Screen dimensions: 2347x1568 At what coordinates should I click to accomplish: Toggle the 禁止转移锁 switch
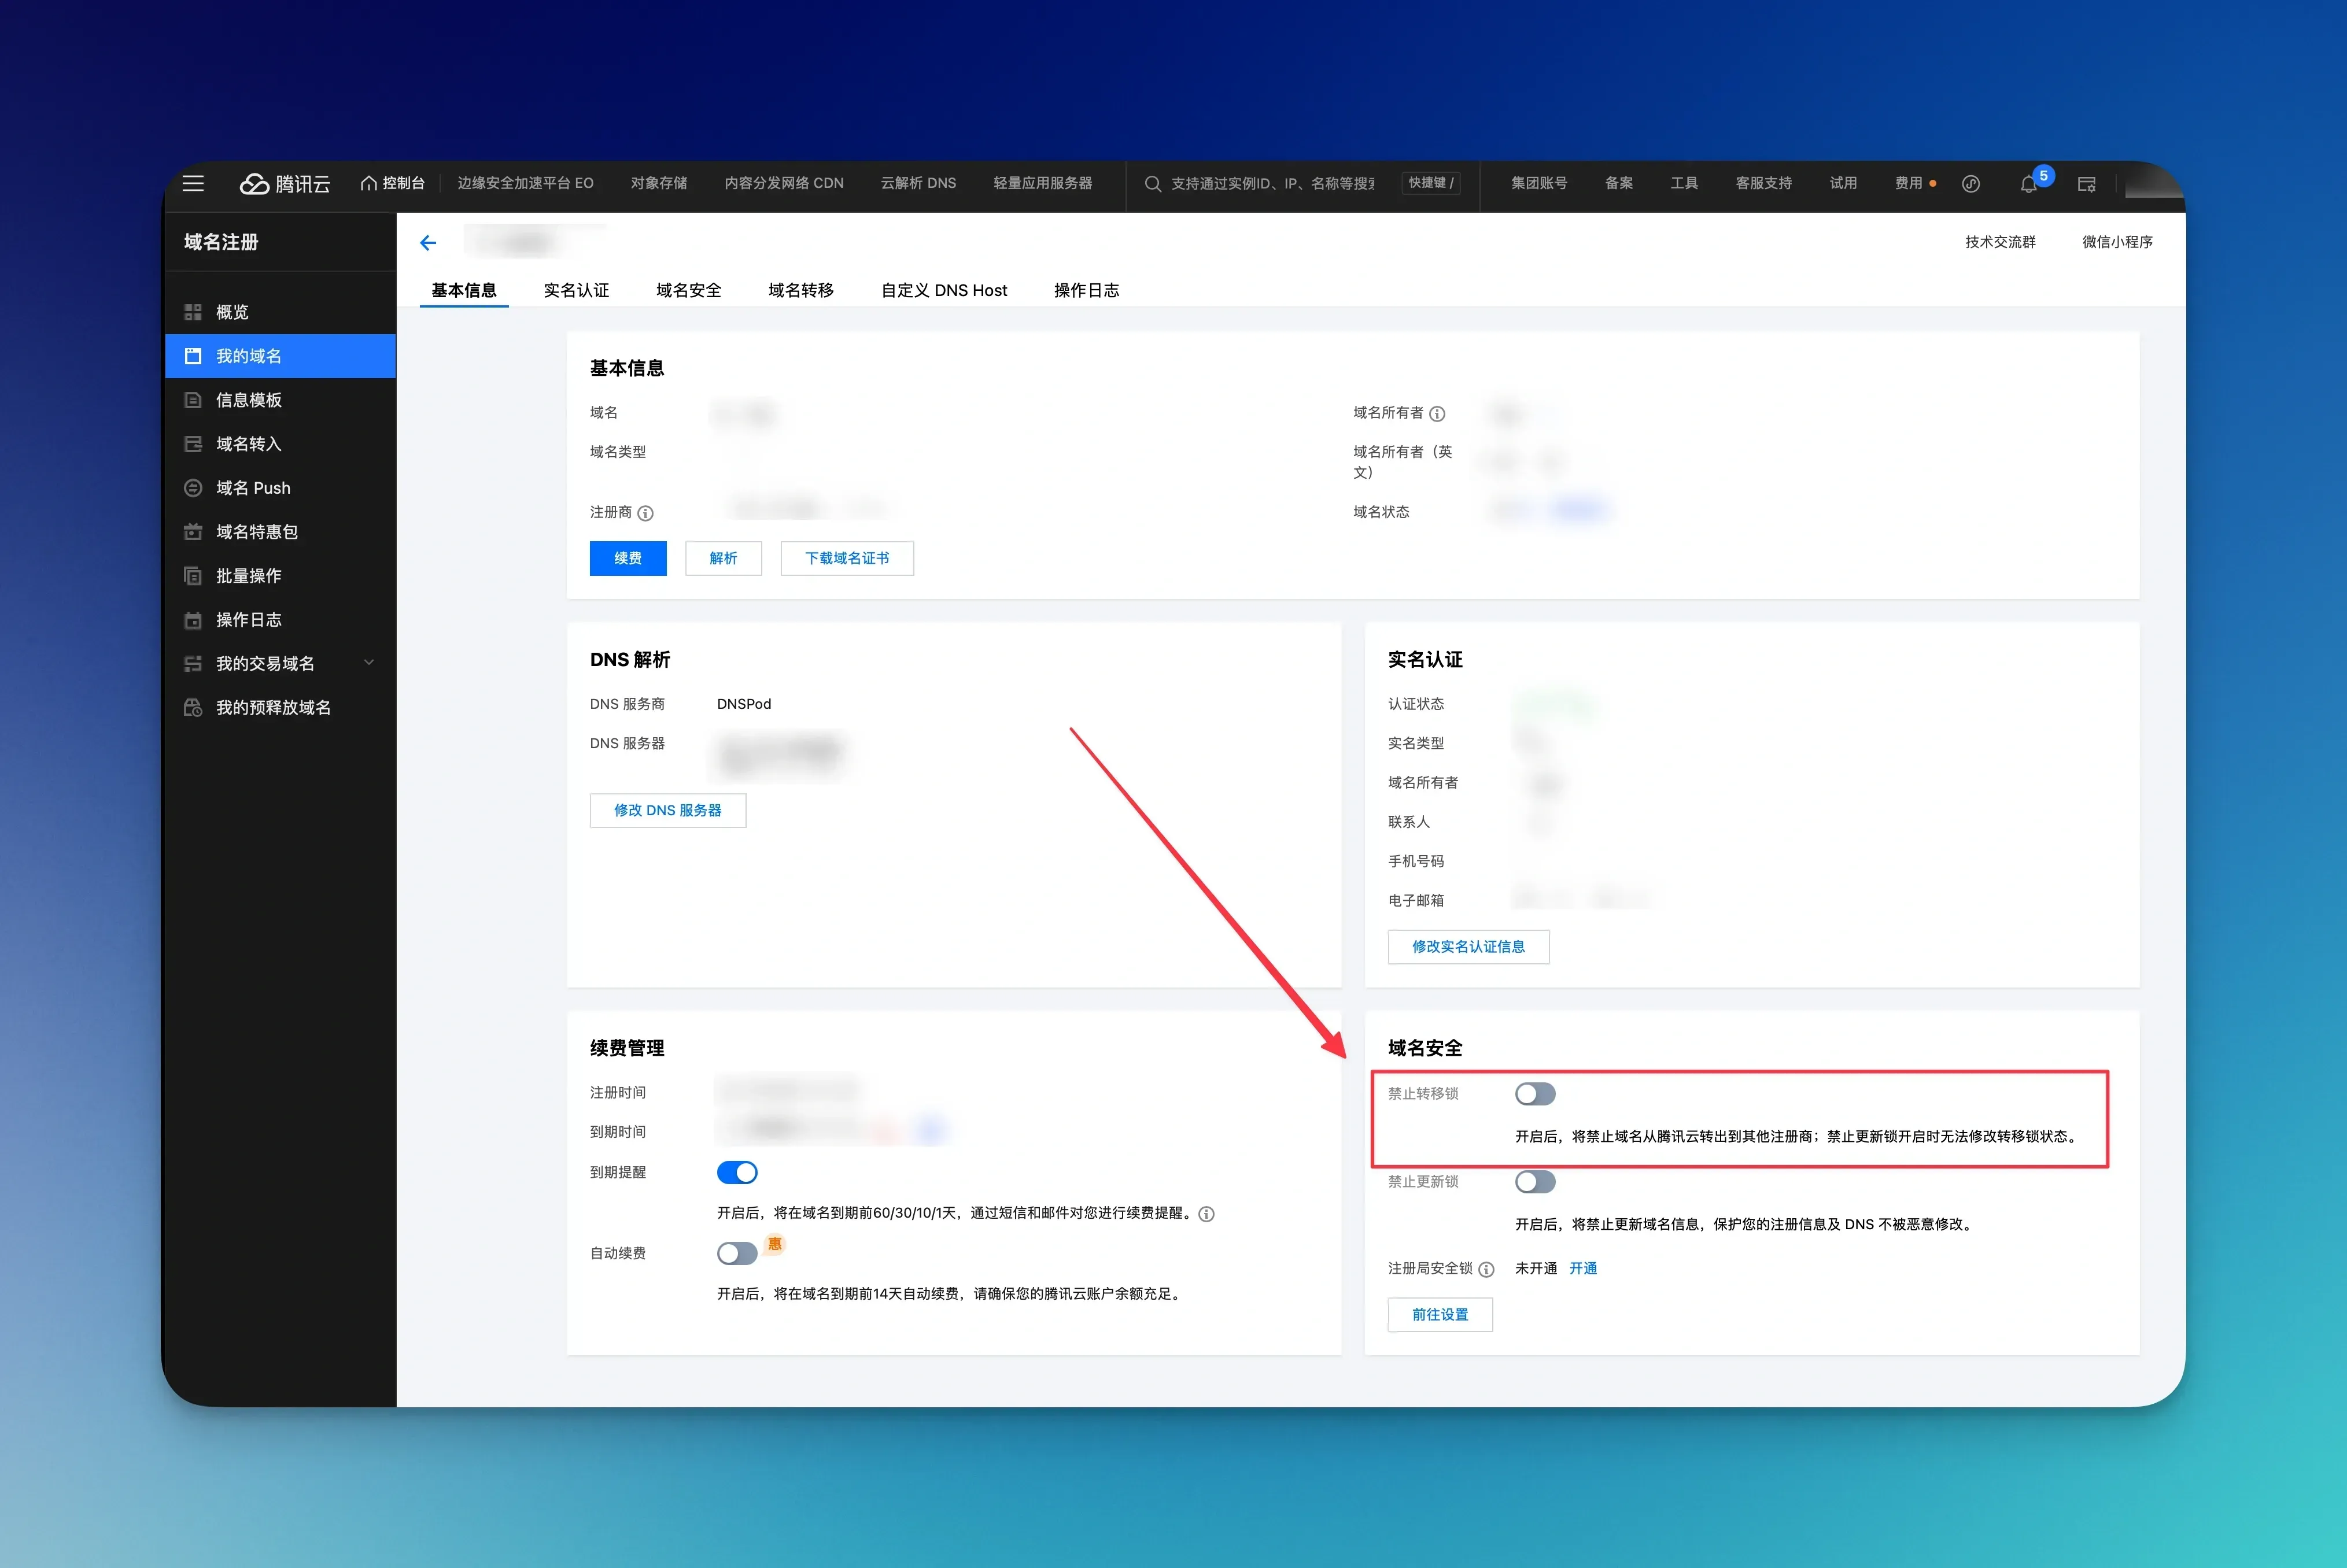click(x=1534, y=1093)
